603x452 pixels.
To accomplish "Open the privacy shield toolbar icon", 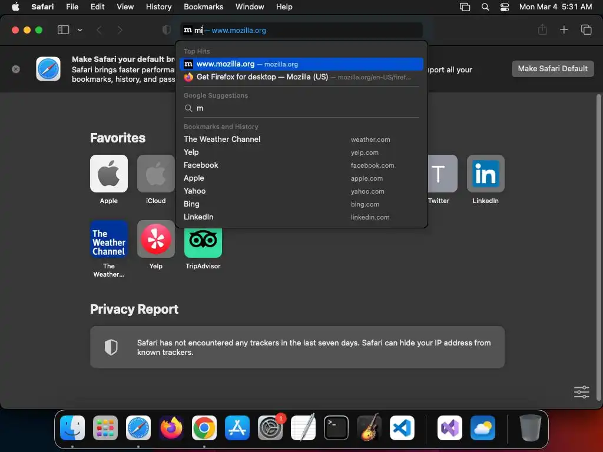I will tap(166, 30).
